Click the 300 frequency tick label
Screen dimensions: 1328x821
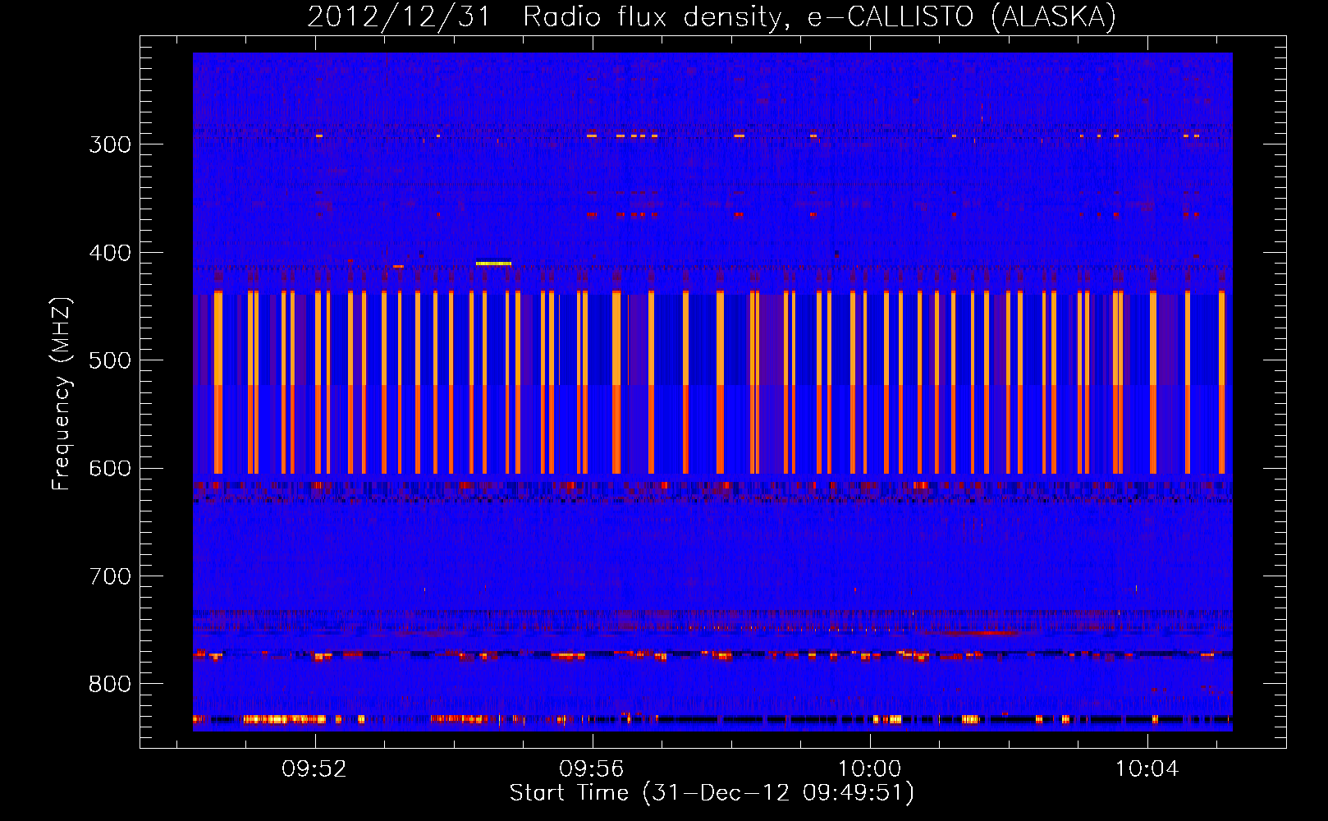click(x=110, y=144)
